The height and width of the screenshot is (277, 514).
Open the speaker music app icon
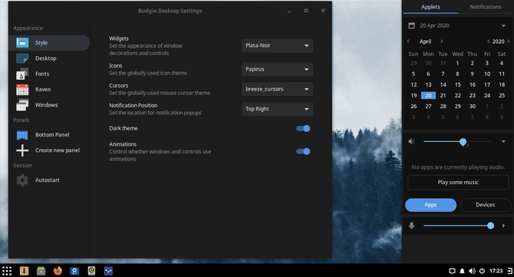point(91,271)
